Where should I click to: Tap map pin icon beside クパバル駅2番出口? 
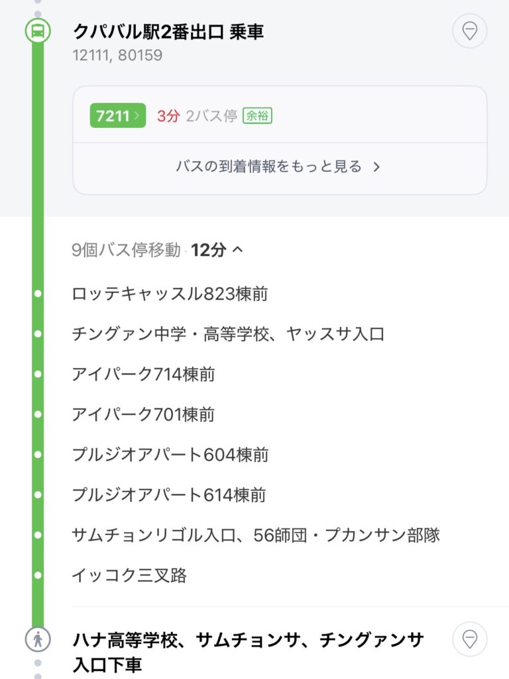pyautogui.click(x=469, y=31)
